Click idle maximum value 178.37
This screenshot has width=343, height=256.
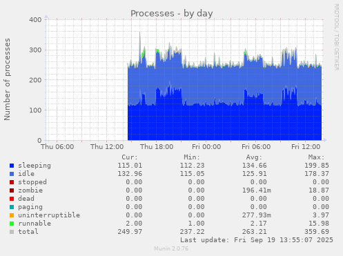[317, 174]
